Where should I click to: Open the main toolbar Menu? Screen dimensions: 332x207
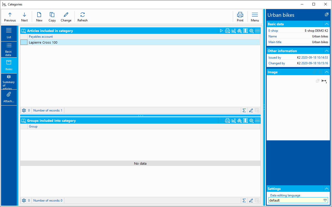click(255, 17)
